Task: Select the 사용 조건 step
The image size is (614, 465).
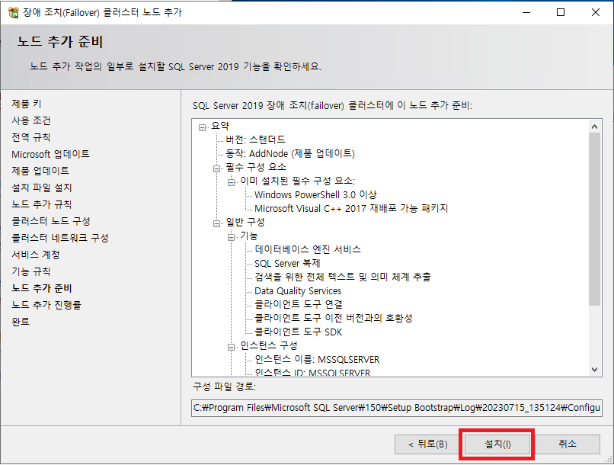Action: click(31, 120)
